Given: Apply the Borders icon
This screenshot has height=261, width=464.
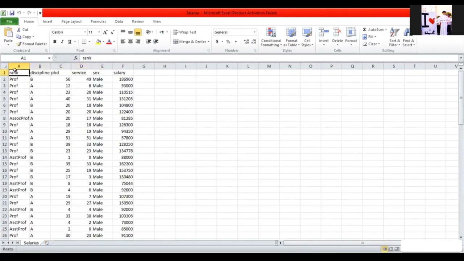Looking at the screenshot, I should point(84,42).
